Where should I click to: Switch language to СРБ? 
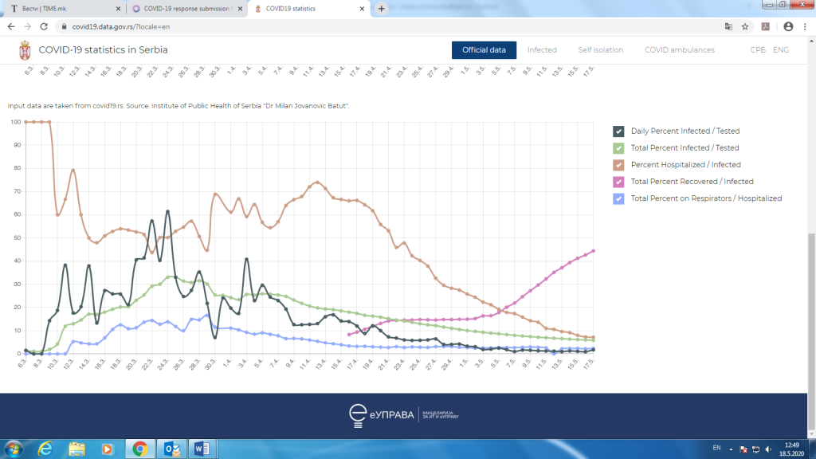click(x=758, y=50)
